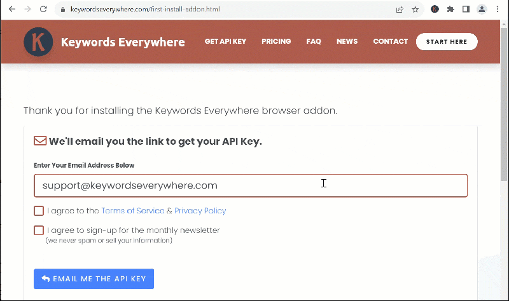Open the Keywords Everywhere extension icon
The height and width of the screenshot is (301, 509).
(435, 9)
